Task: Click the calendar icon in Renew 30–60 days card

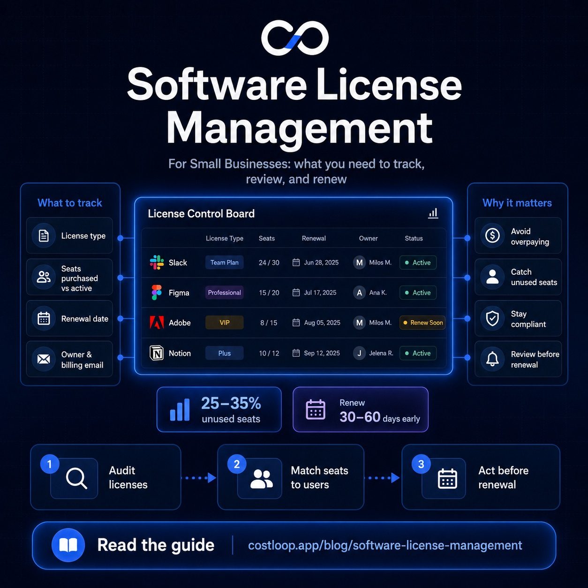Action: (x=316, y=409)
